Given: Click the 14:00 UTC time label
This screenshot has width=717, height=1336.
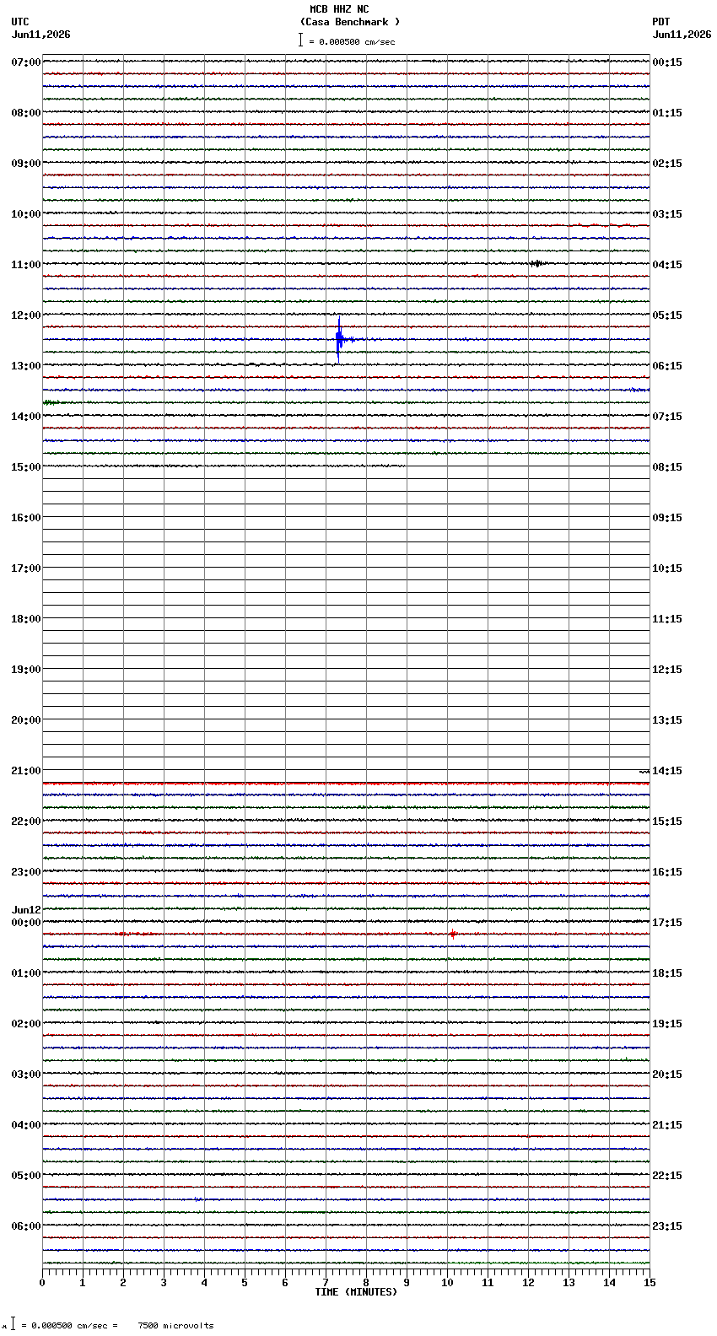Looking at the screenshot, I should click(x=26, y=417).
